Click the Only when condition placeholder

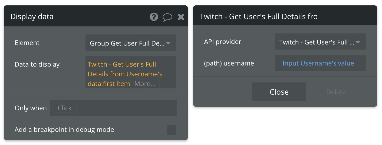pyautogui.click(x=65, y=108)
